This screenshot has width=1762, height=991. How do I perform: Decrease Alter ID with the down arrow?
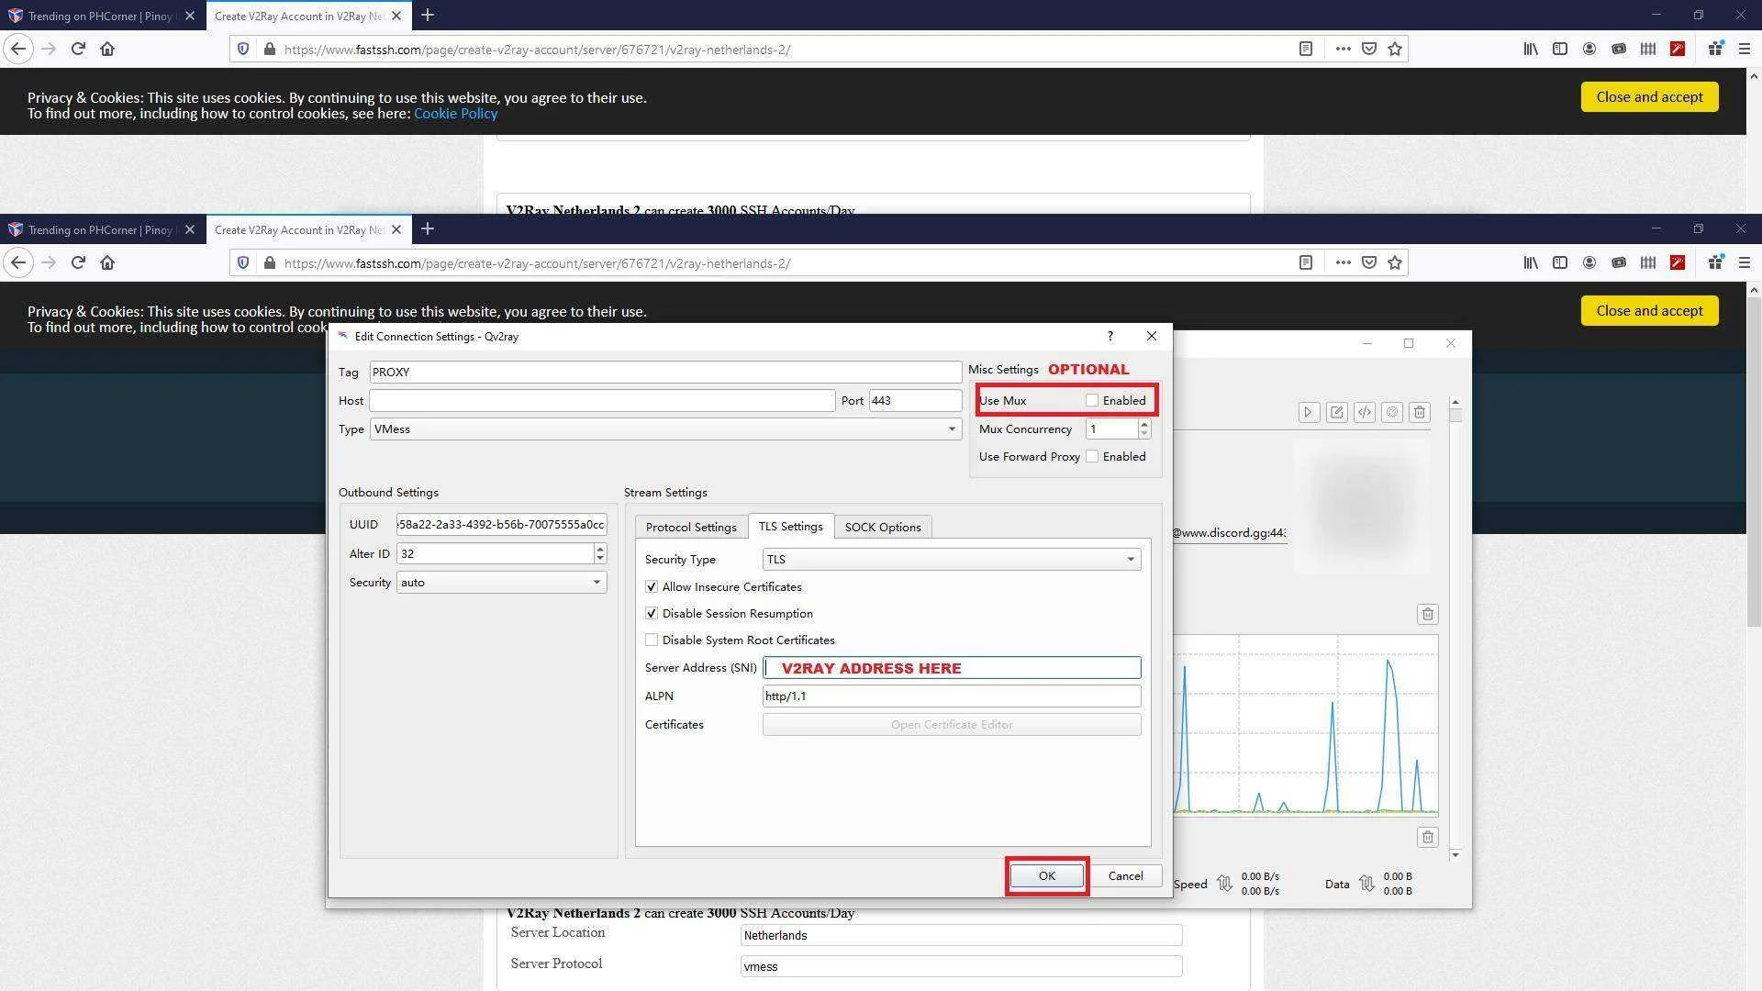600,559
